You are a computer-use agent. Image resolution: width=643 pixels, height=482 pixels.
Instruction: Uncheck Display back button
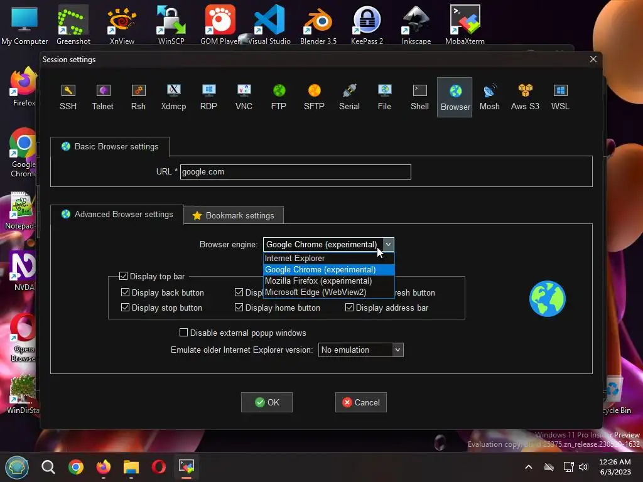pyautogui.click(x=126, y=292)
